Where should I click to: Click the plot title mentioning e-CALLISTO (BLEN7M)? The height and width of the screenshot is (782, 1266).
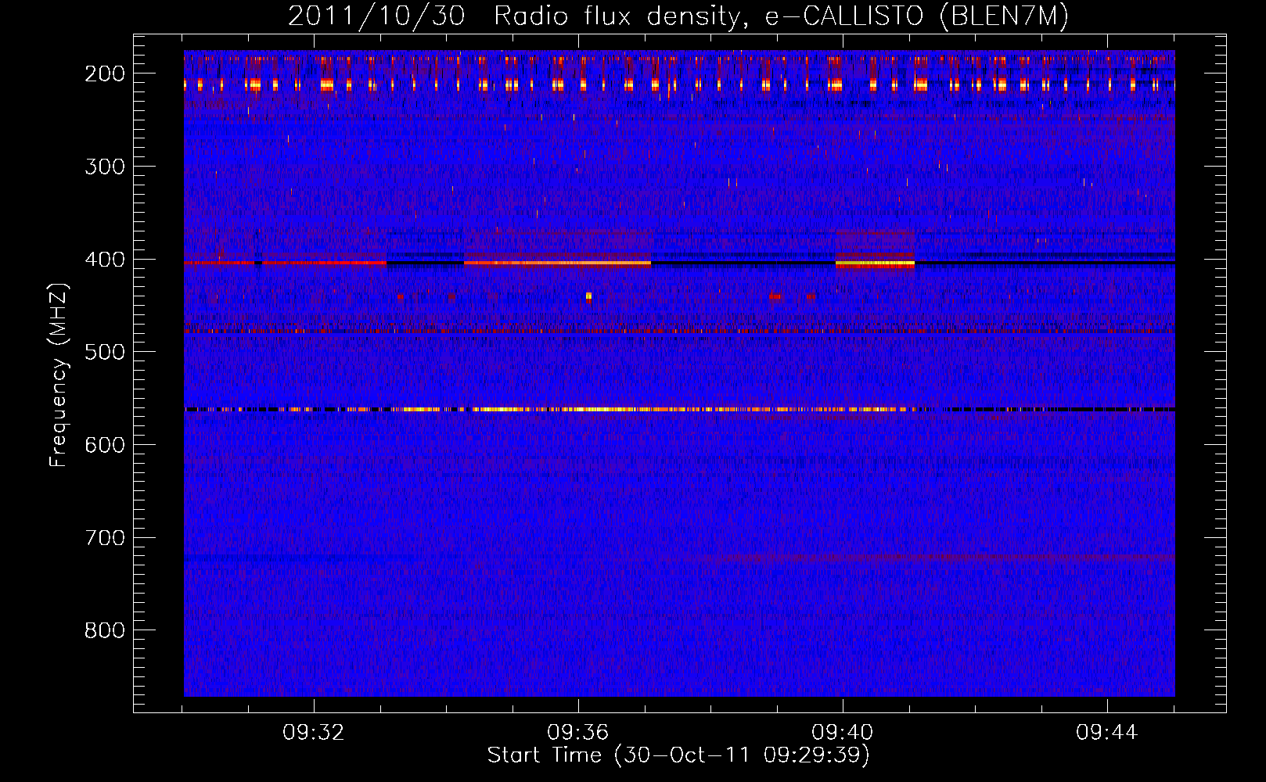[678, 16]
